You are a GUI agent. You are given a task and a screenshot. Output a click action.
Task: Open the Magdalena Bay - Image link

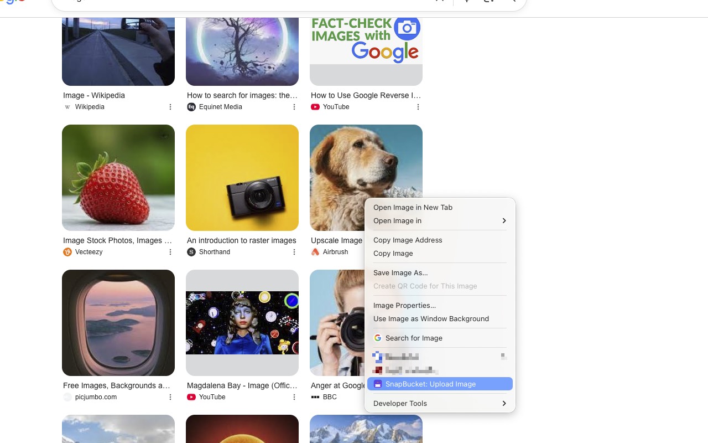242,385
